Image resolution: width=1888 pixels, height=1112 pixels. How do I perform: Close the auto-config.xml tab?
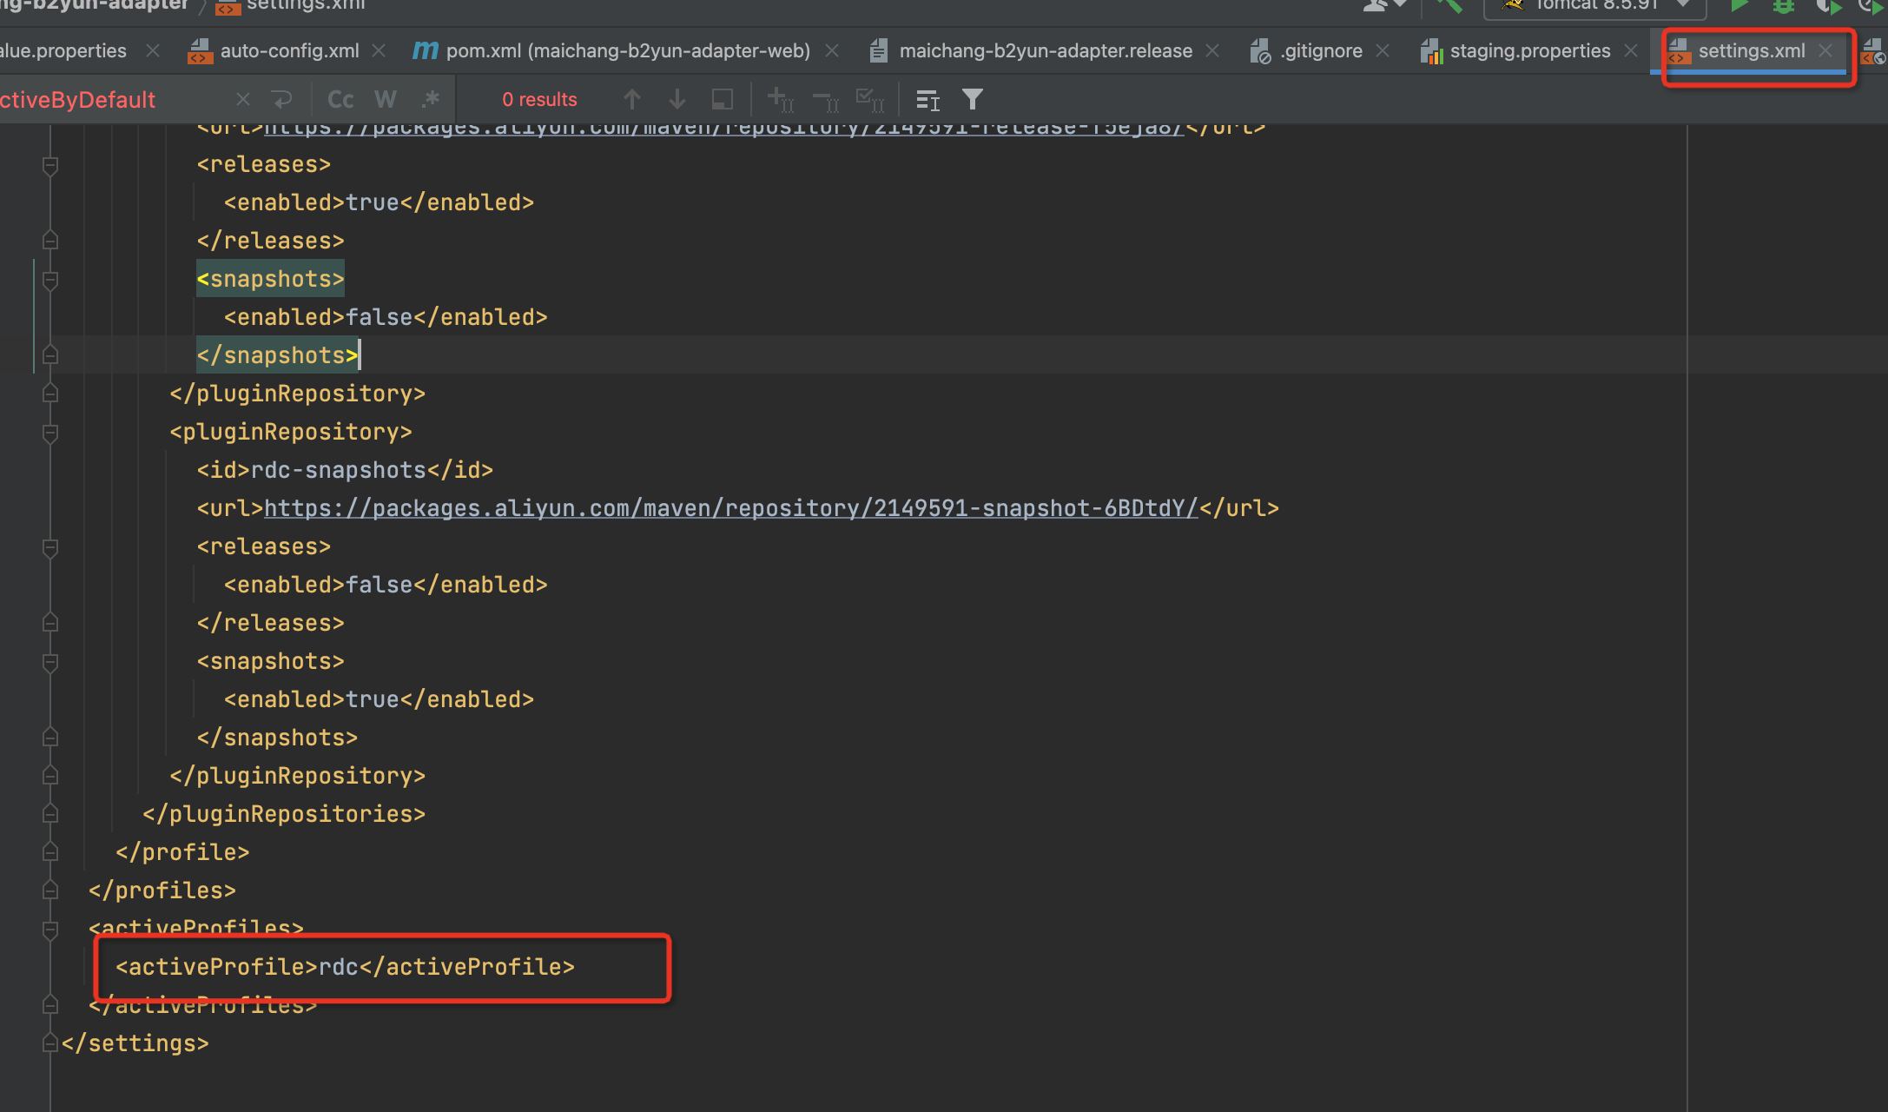379,51
